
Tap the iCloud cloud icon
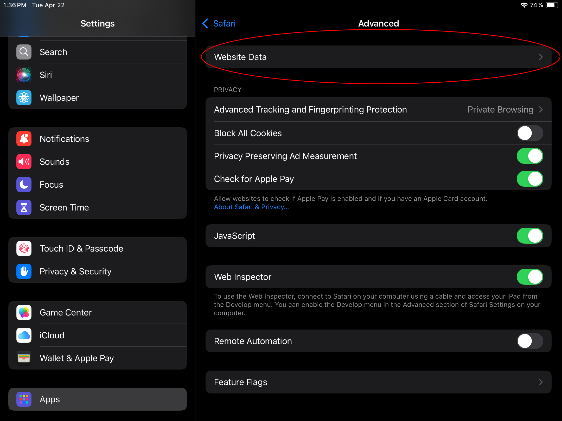click(x=24, y=335)
